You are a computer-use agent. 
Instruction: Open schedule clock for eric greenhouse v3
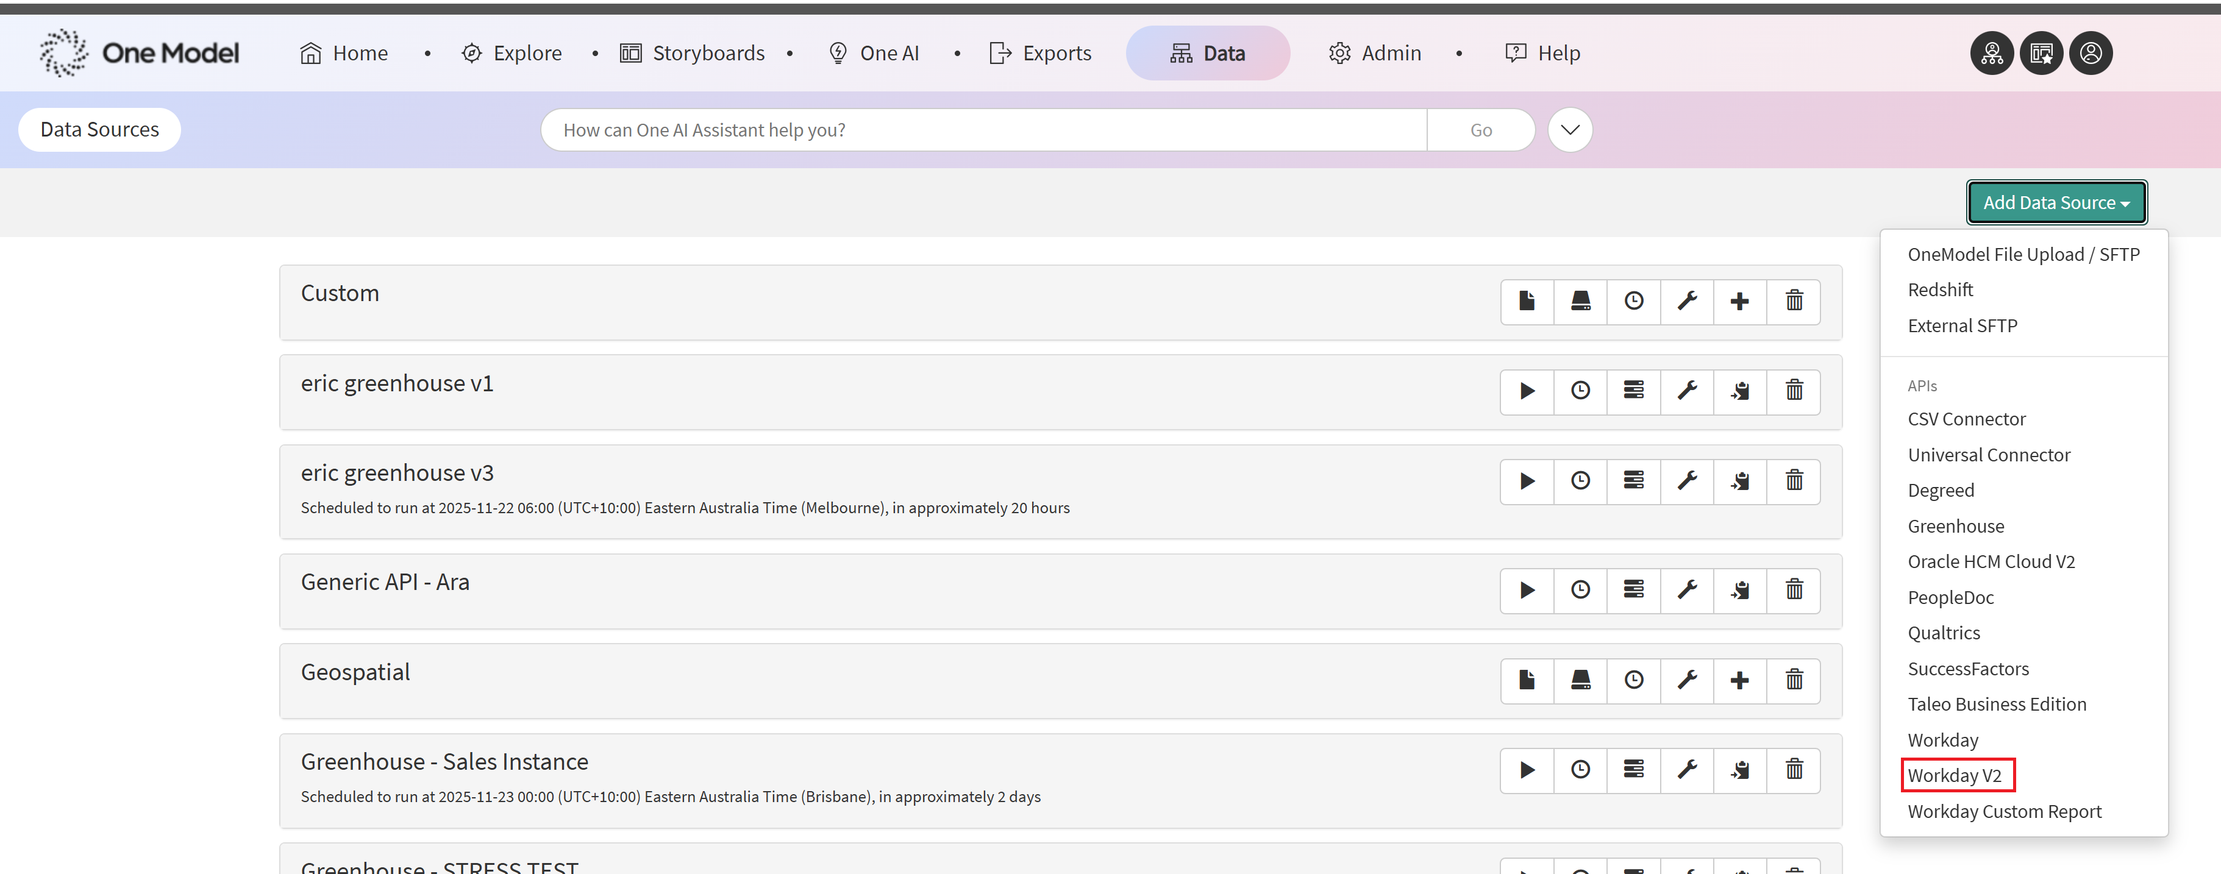1580,481
